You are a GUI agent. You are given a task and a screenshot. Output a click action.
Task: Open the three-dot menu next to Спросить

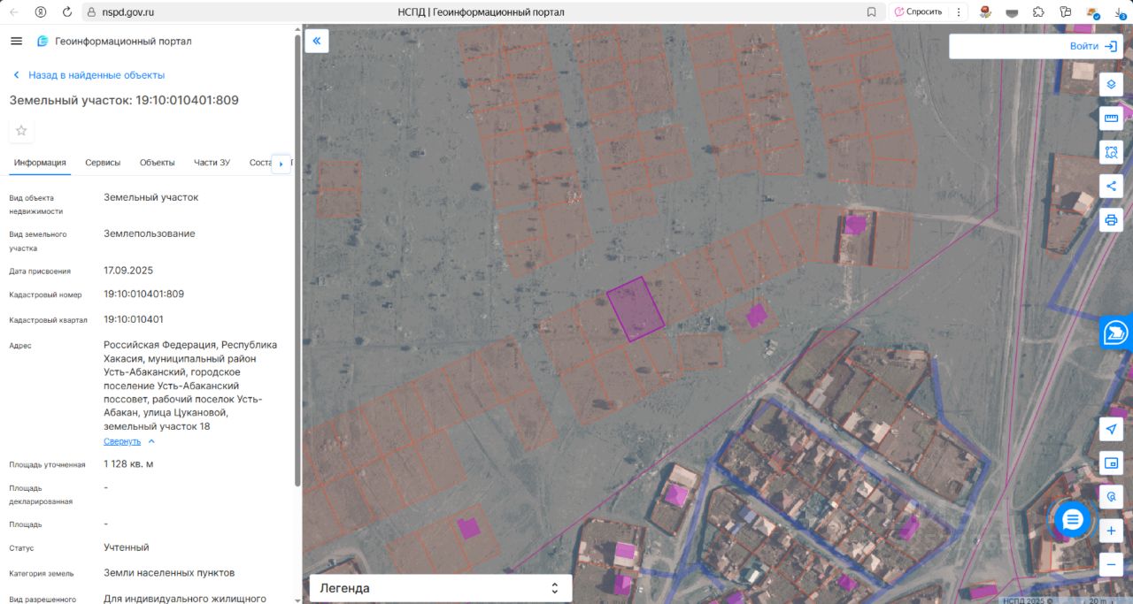pyautogui.click(x=959, y=12)
